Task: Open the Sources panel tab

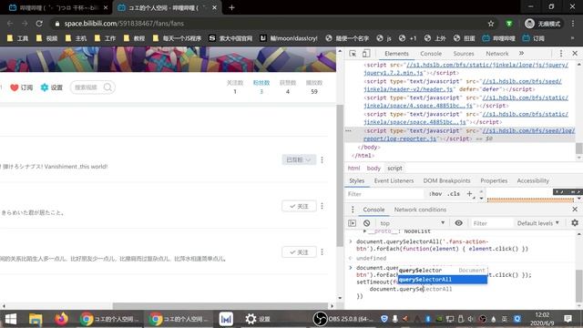Action: coord(464,54)
